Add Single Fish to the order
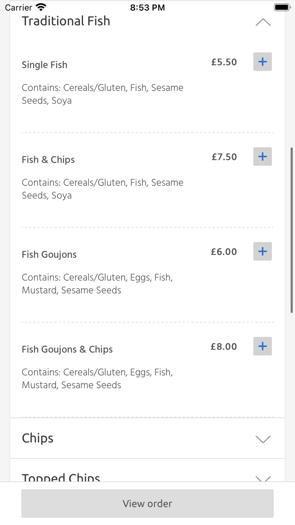Image resolution: width=295 pixels, height=525 pixels. 262,62
